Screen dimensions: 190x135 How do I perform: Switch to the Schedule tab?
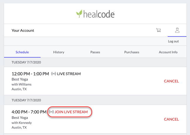click(x=22, y=52)
